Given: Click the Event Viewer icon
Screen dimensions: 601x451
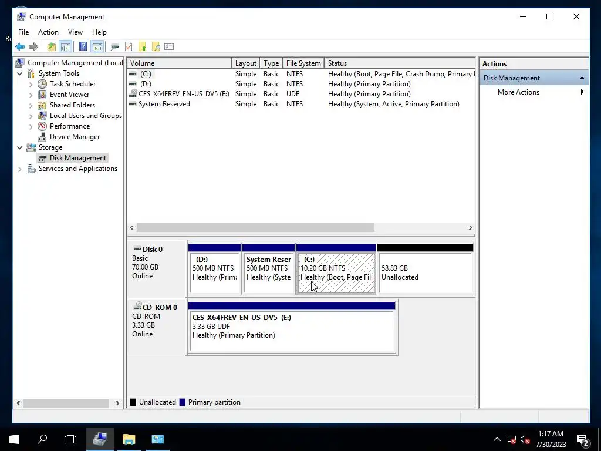Looking at the screenshot, I should [42, 95].
